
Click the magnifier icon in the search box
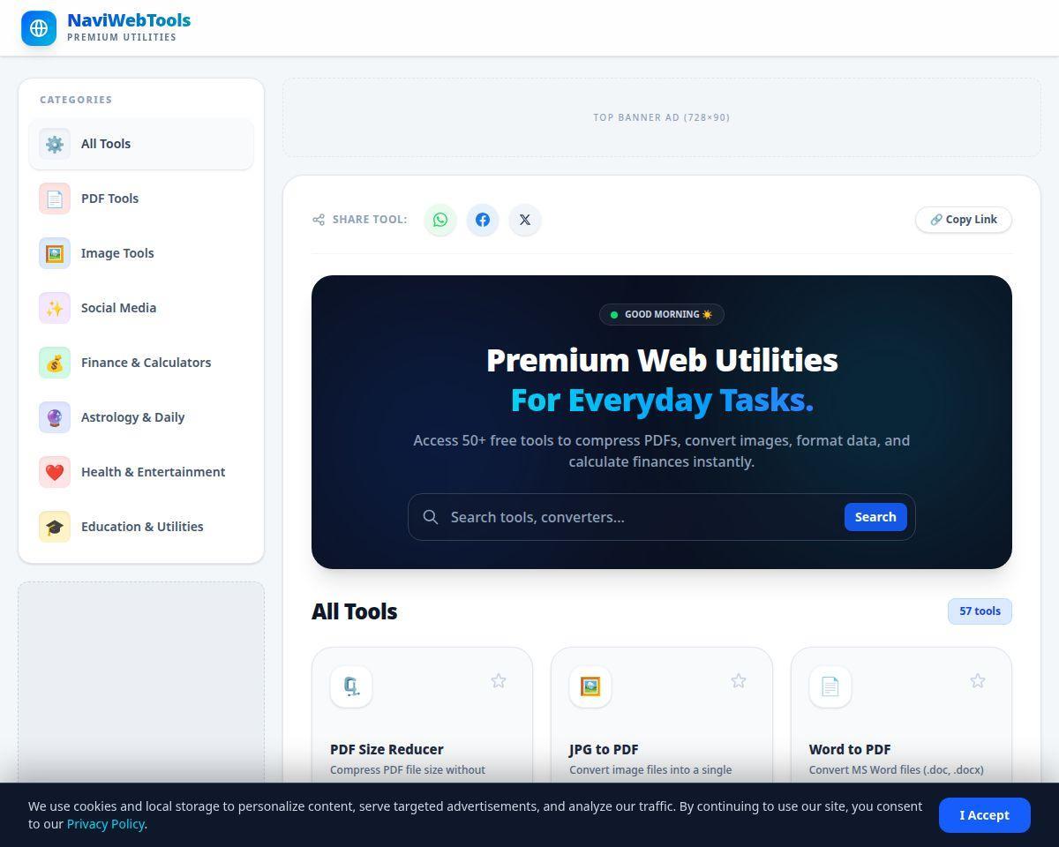431,517
